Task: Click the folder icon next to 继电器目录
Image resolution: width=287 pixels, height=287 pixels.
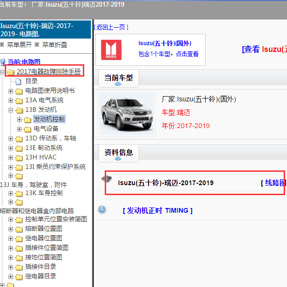Action: [x=19, y=277]
